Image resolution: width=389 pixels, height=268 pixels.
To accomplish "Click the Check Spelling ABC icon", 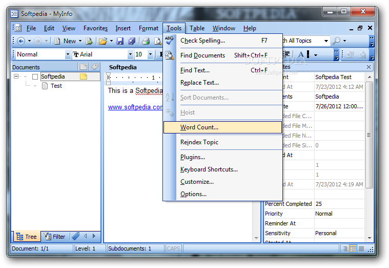I will point(170,40).
